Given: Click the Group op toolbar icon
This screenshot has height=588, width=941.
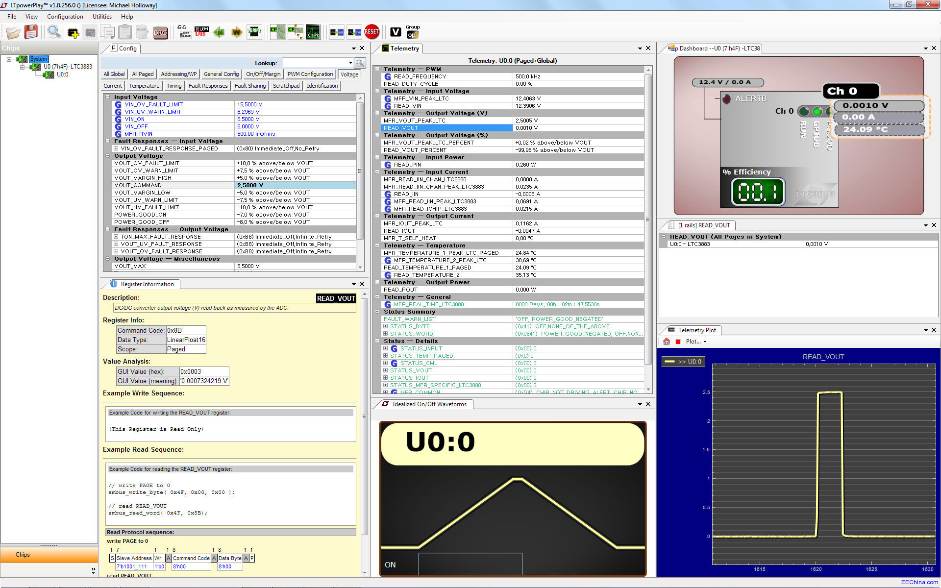Looking at the screenshot, I should pyautogui.click(x=413, y=32).
